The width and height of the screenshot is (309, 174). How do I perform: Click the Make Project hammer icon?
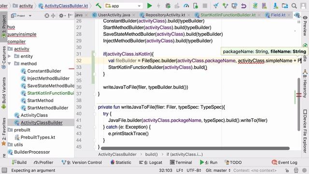pyautogui.click(x=98, y=6)
